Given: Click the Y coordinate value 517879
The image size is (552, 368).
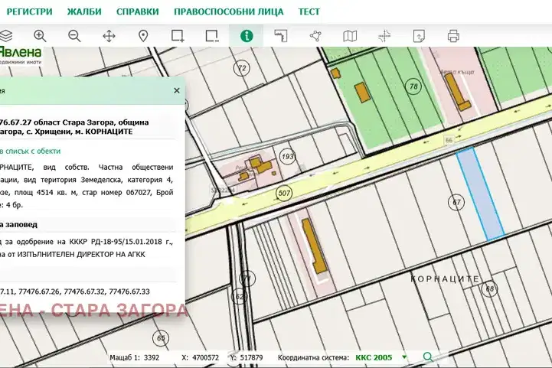Looking at the screenshot, I should tap(251, 358).
